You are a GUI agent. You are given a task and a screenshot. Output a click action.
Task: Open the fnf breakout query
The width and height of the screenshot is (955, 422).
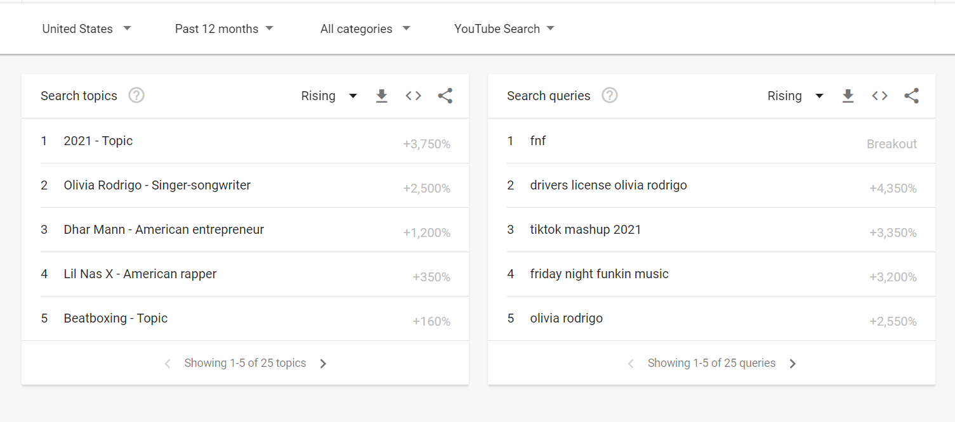pyautogui.click(x=537, y=141)
